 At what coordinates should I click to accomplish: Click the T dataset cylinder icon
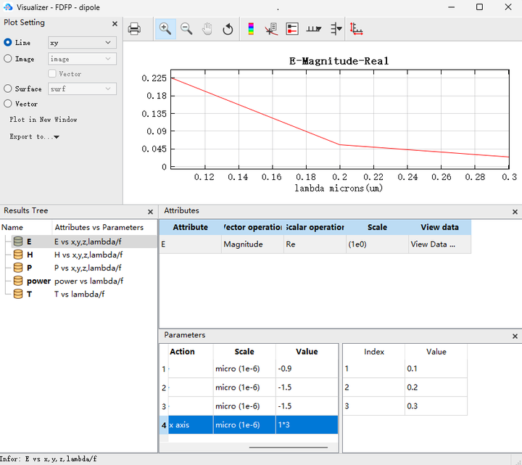(18, 294)
